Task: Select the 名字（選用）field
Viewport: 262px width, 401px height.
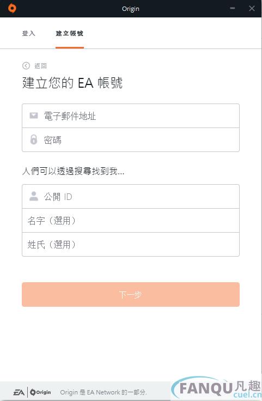Action: tap(131, 221)
